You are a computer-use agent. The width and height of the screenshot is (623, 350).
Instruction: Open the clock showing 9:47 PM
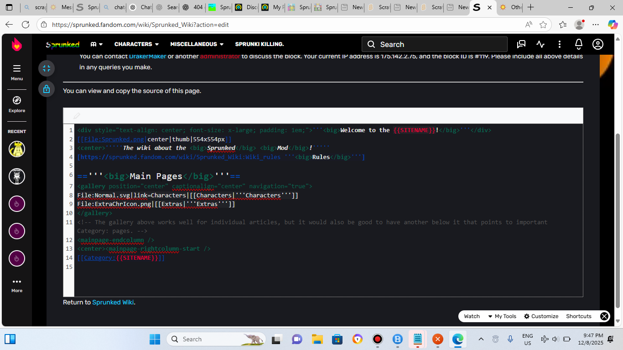[592, 339]
